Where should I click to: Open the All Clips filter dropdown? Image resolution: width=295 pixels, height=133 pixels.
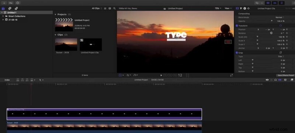pos(97,8)
